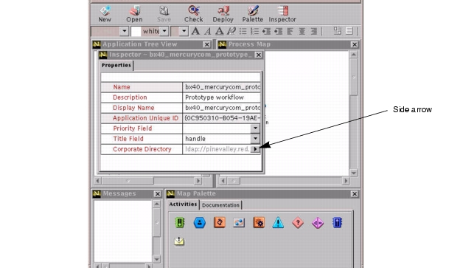This screenshot has height=268, width=449.
Task: Click the Display Name value field
Action: 222,108
